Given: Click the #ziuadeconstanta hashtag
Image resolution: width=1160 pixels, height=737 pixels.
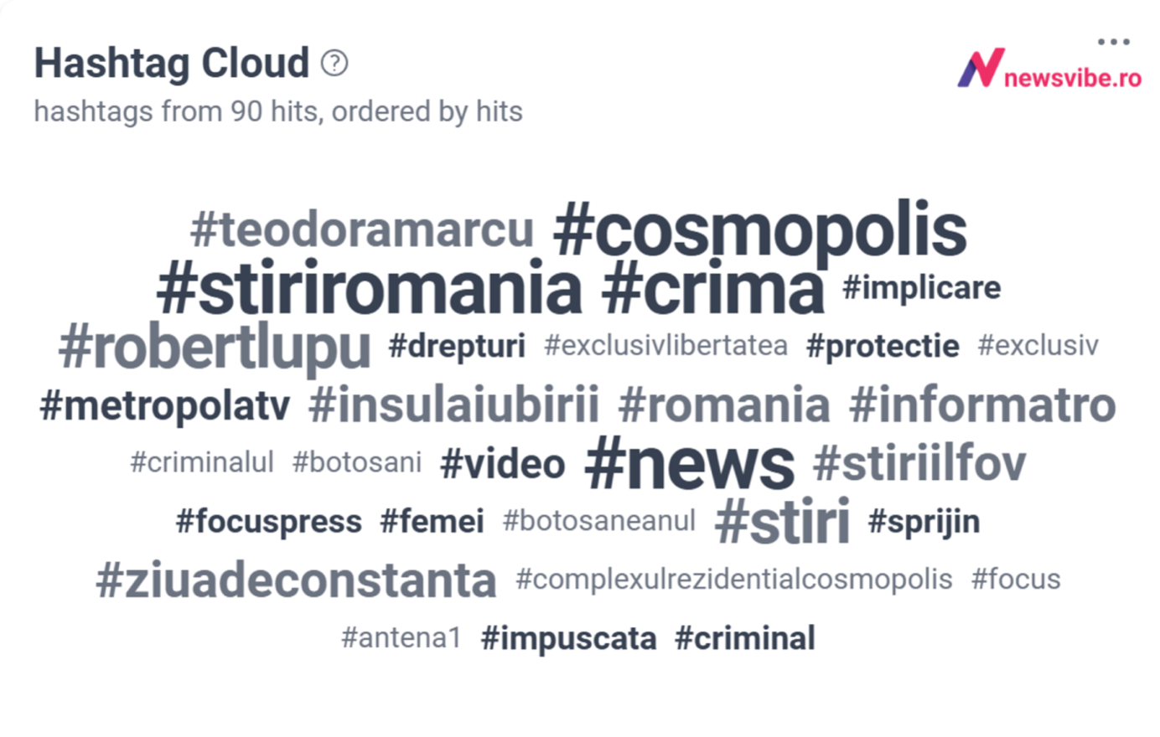Looking at the screenshot, I should click(297, 580).
